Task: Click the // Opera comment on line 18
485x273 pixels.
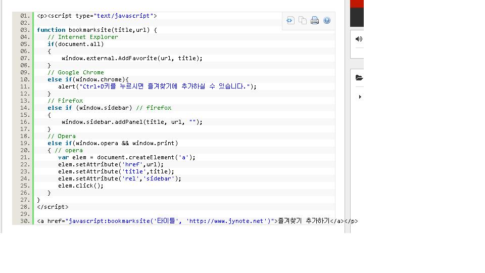Action: point(61,136)
